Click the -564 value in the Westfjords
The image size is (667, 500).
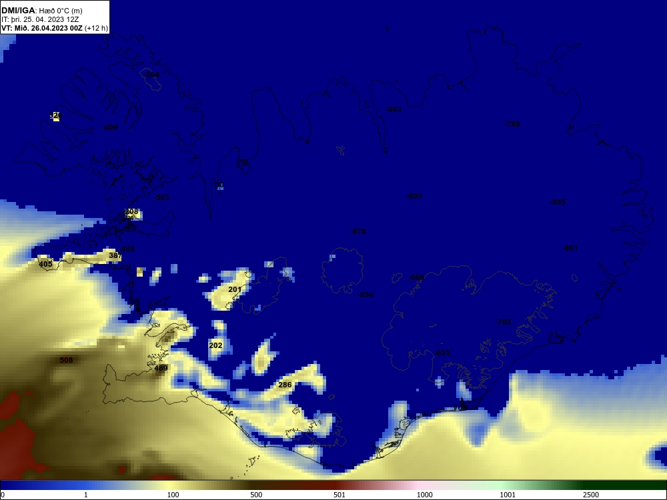tap(151, 75)
